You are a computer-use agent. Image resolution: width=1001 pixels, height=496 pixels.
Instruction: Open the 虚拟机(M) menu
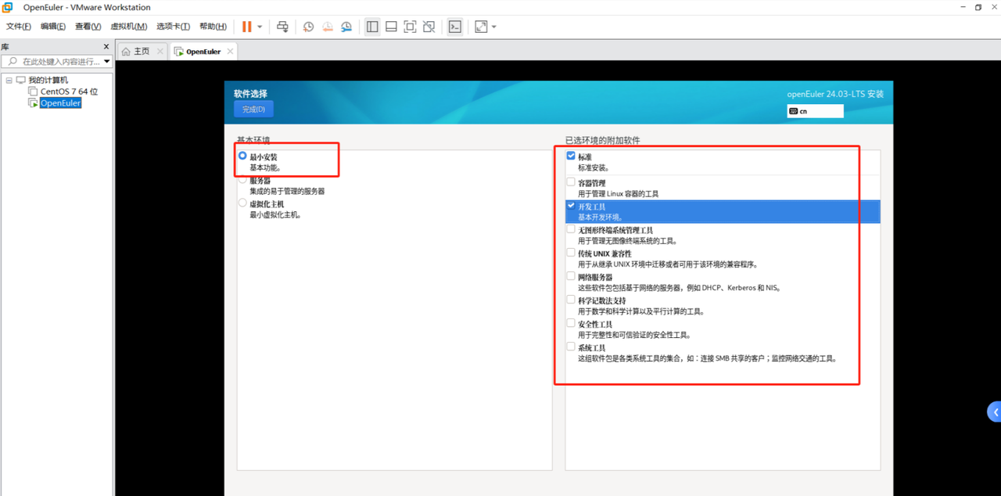coord(128,27)
